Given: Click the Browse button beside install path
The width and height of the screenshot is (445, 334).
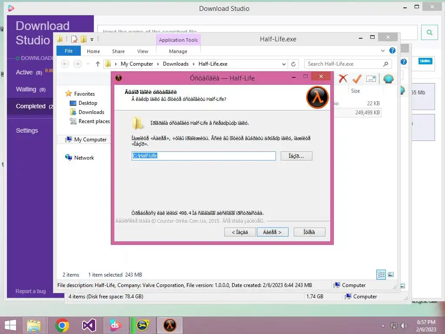Looking at the screenshot, I should 296,156.
